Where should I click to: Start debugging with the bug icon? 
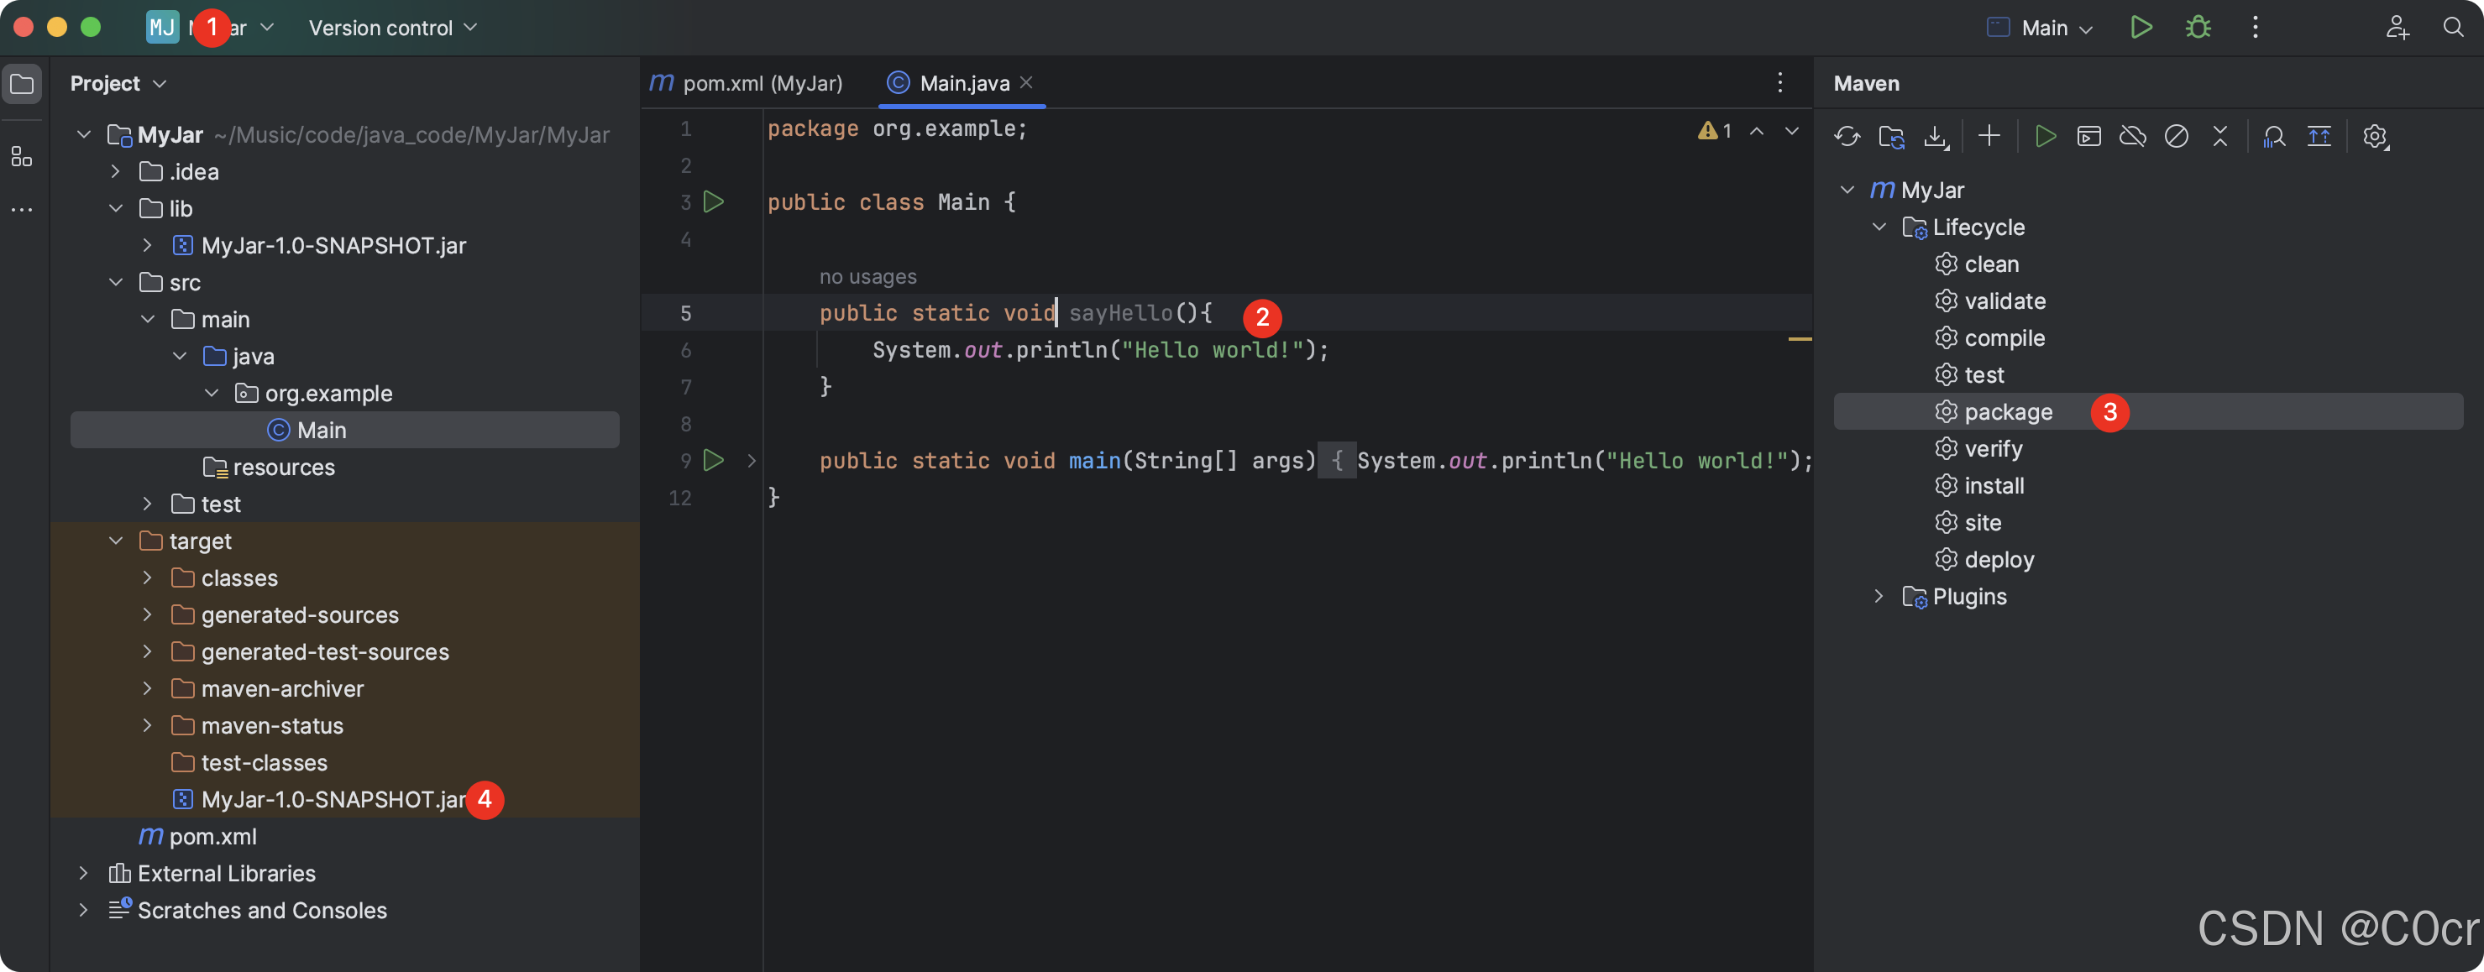[2198, 27]
